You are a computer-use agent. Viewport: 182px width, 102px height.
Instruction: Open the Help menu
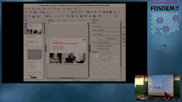click(x=76, y=9)
